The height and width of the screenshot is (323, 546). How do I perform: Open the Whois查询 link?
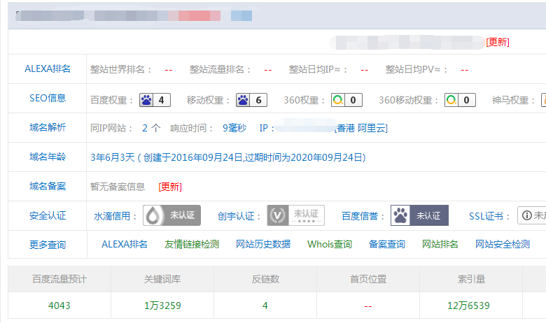point(330,245)
